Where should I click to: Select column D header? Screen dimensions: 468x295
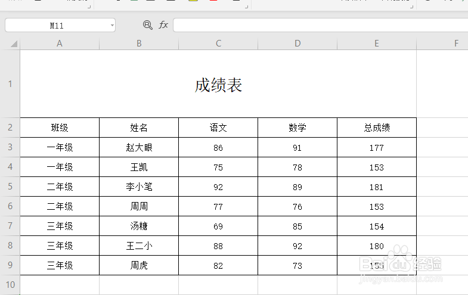(297, 44)
